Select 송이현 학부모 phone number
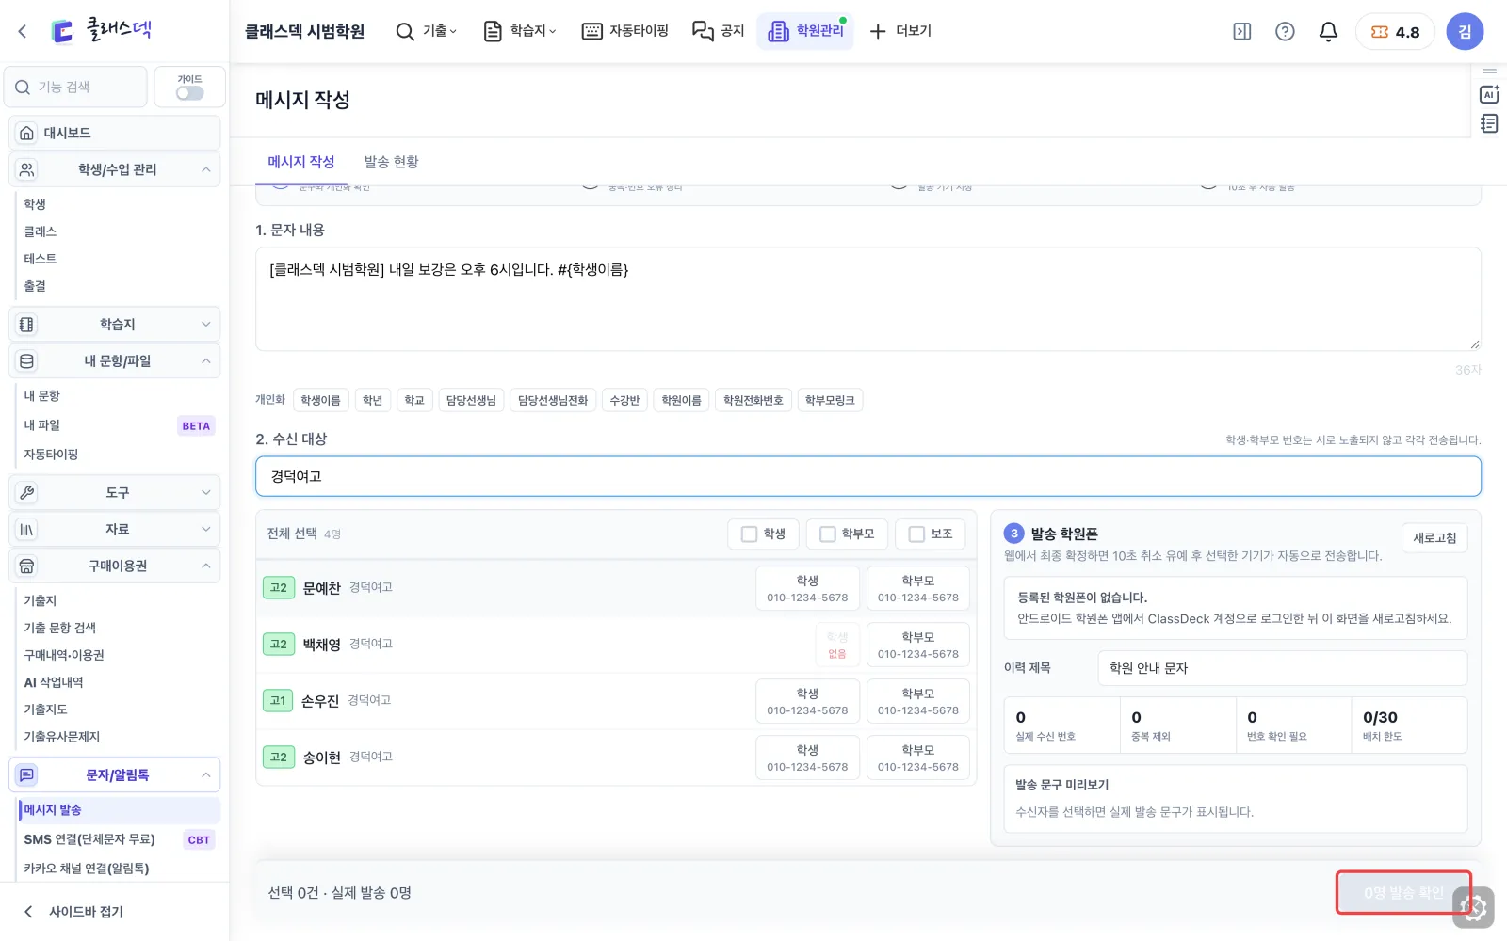The image size is (1507, 941). click(917, 758)
